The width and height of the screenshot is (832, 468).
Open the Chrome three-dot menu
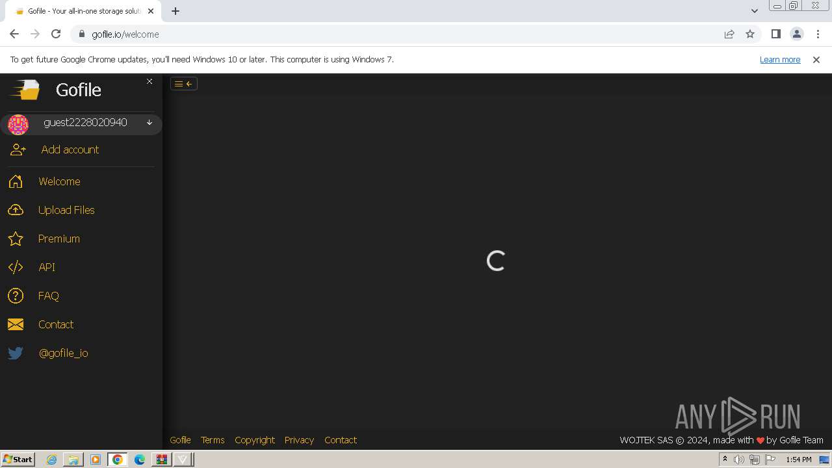[818, 34]
